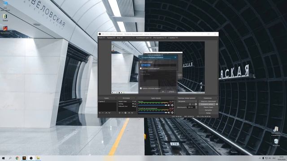Pause the recording with pause icon
This screenshot has height=161, width=287.
[217, 104]
